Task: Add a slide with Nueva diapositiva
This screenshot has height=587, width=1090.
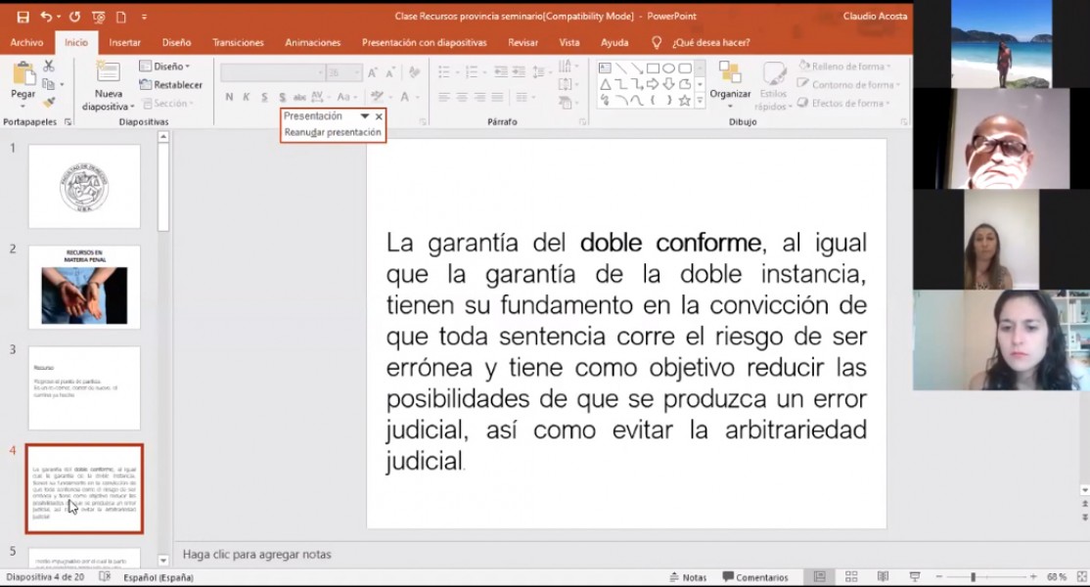Action: click(x=109, y=86)
